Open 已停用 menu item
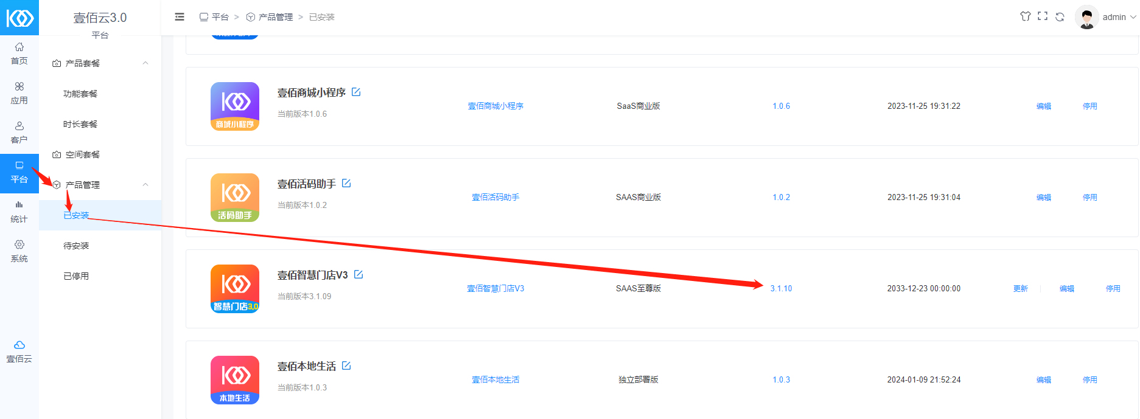 [x=76, y=276]
